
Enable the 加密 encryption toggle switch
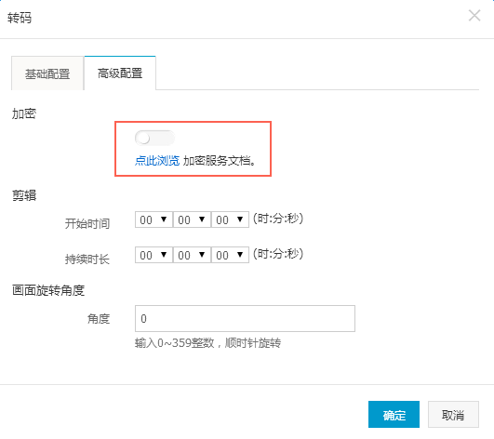click(x=154, y=138)
